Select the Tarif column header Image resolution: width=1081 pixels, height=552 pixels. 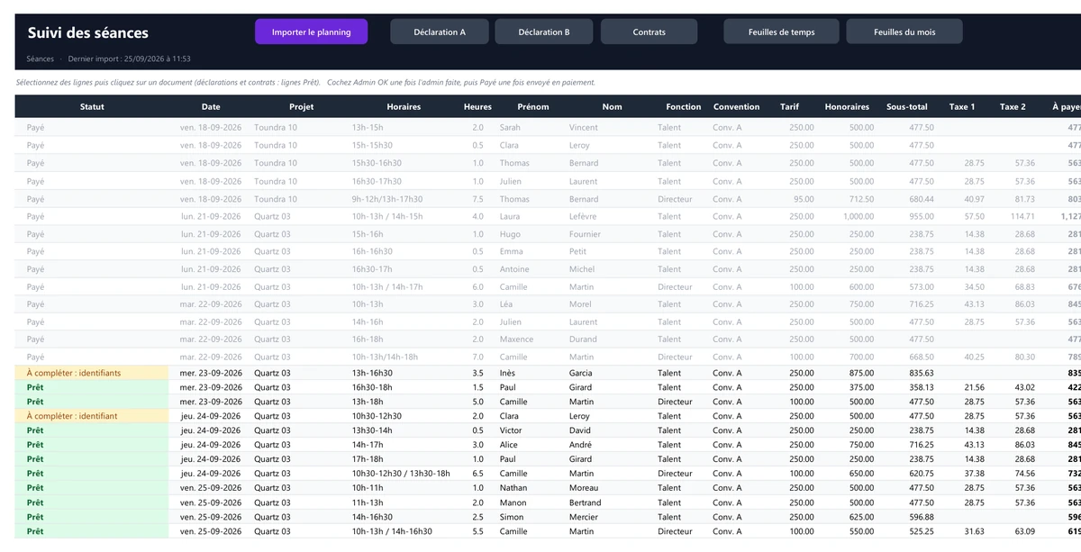click(789, 106)
